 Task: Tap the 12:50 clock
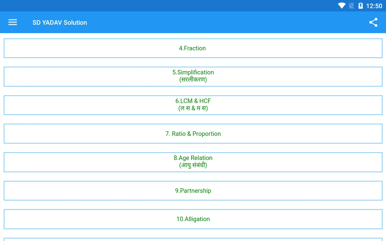pyautogui.click(x=374, y=6)
